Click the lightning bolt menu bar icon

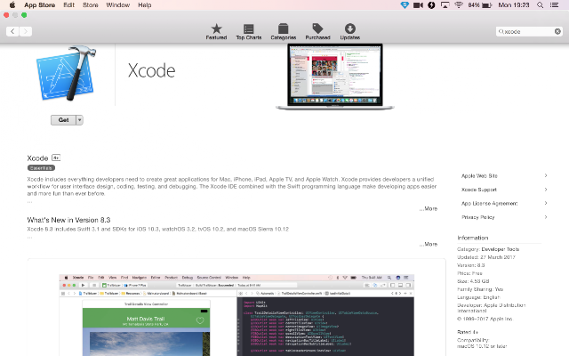pyautogui.click(x=431, y=5)
